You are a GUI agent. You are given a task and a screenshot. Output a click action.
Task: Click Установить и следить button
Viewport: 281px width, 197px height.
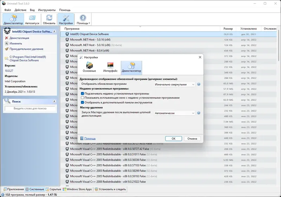pyautogui.click(x=110, y=189)
